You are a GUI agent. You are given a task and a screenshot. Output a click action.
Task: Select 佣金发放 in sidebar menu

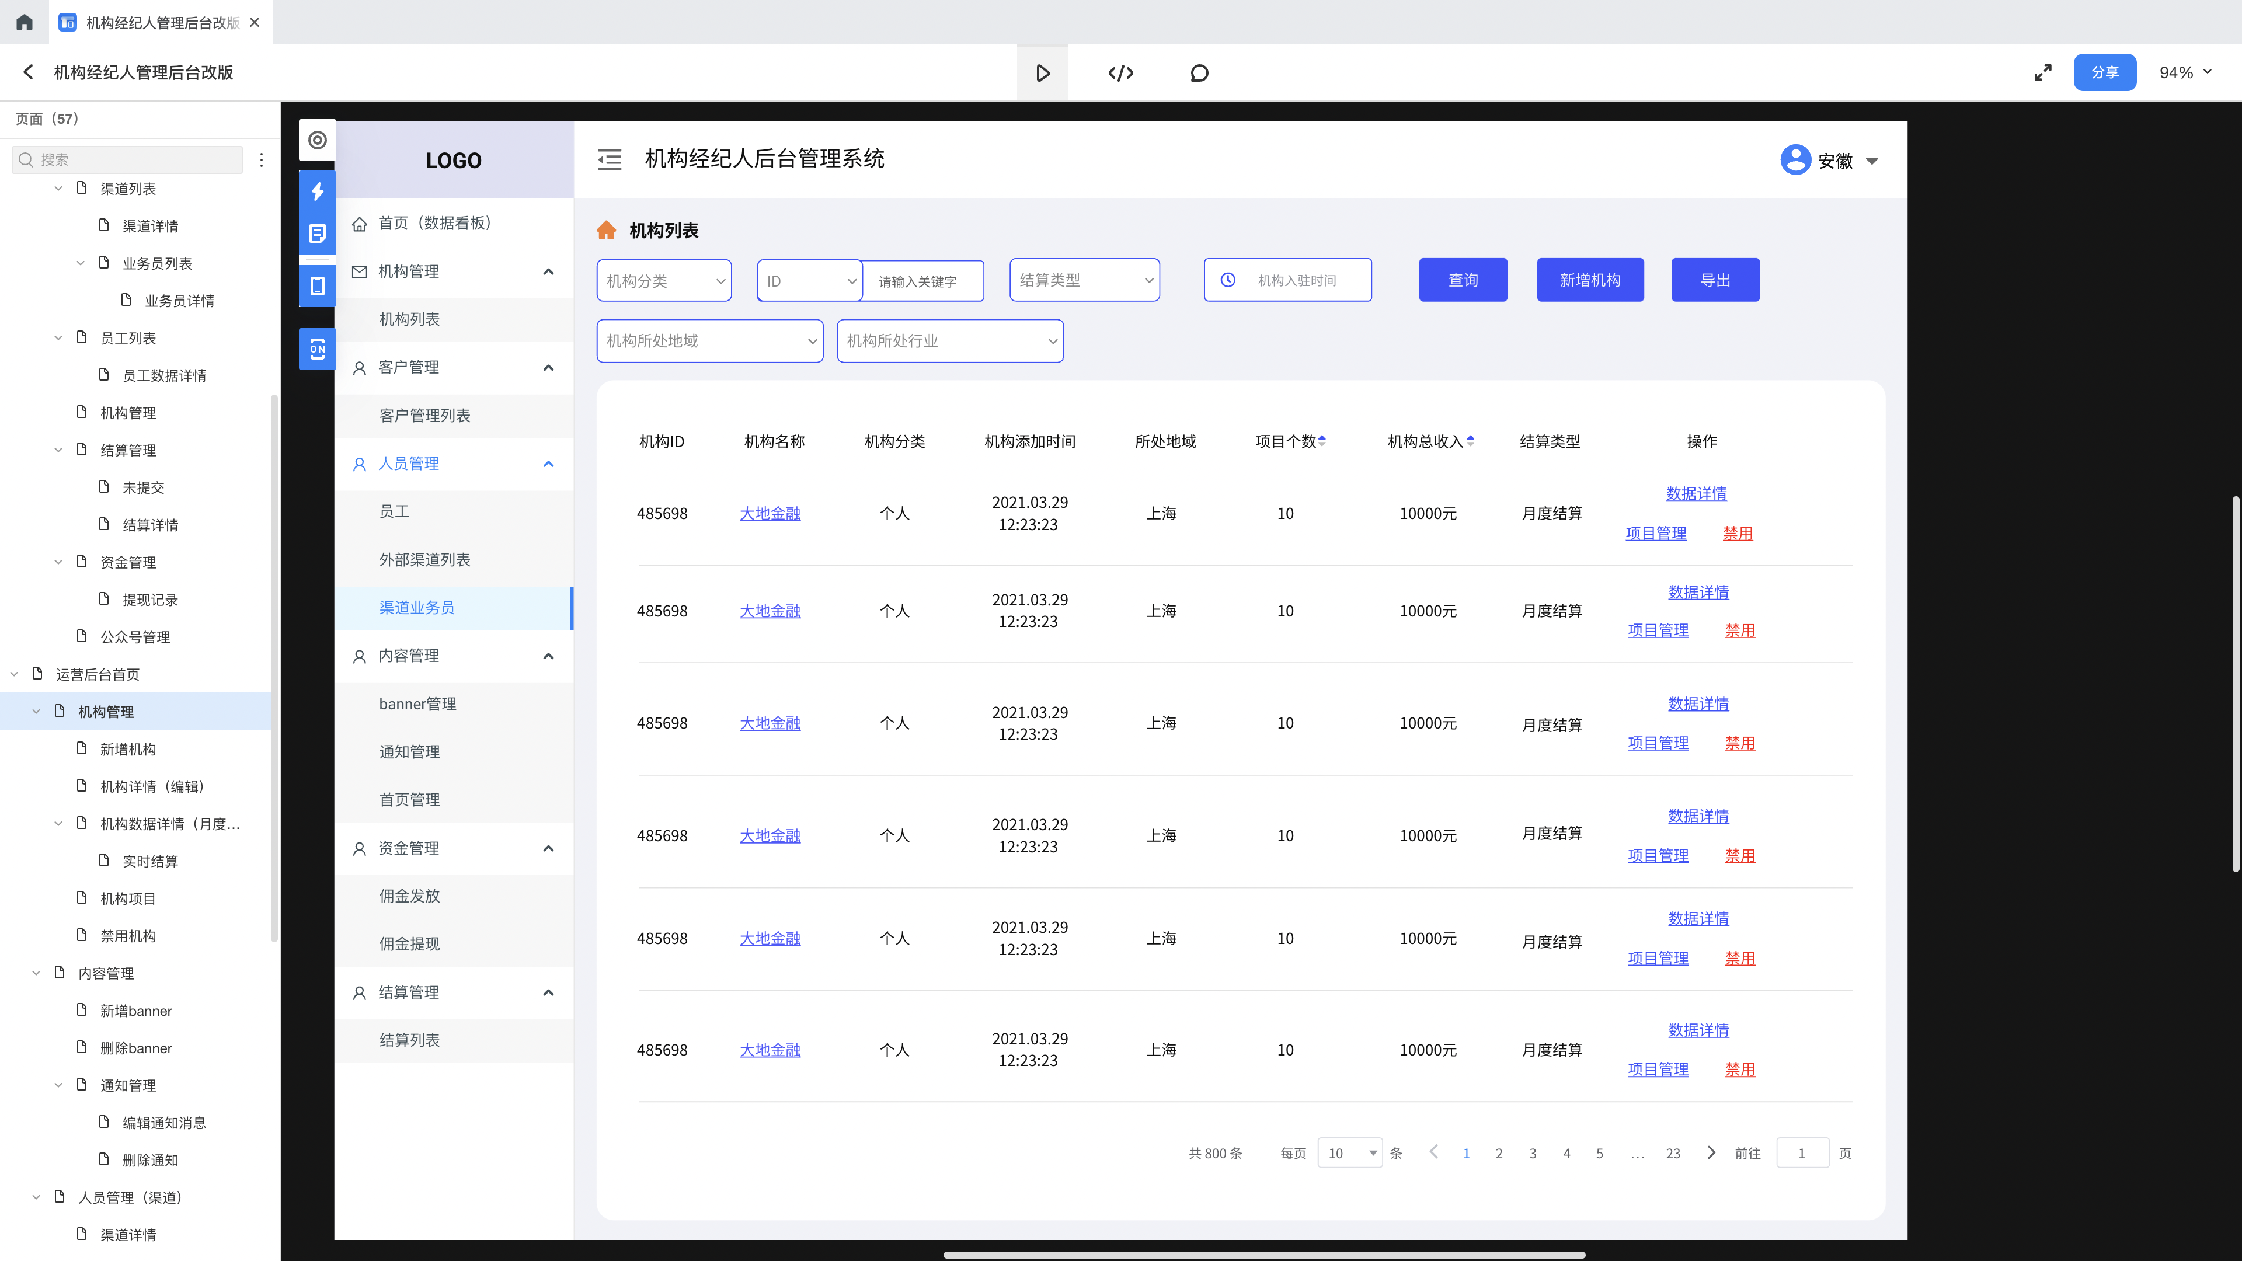tap(454, 896)
